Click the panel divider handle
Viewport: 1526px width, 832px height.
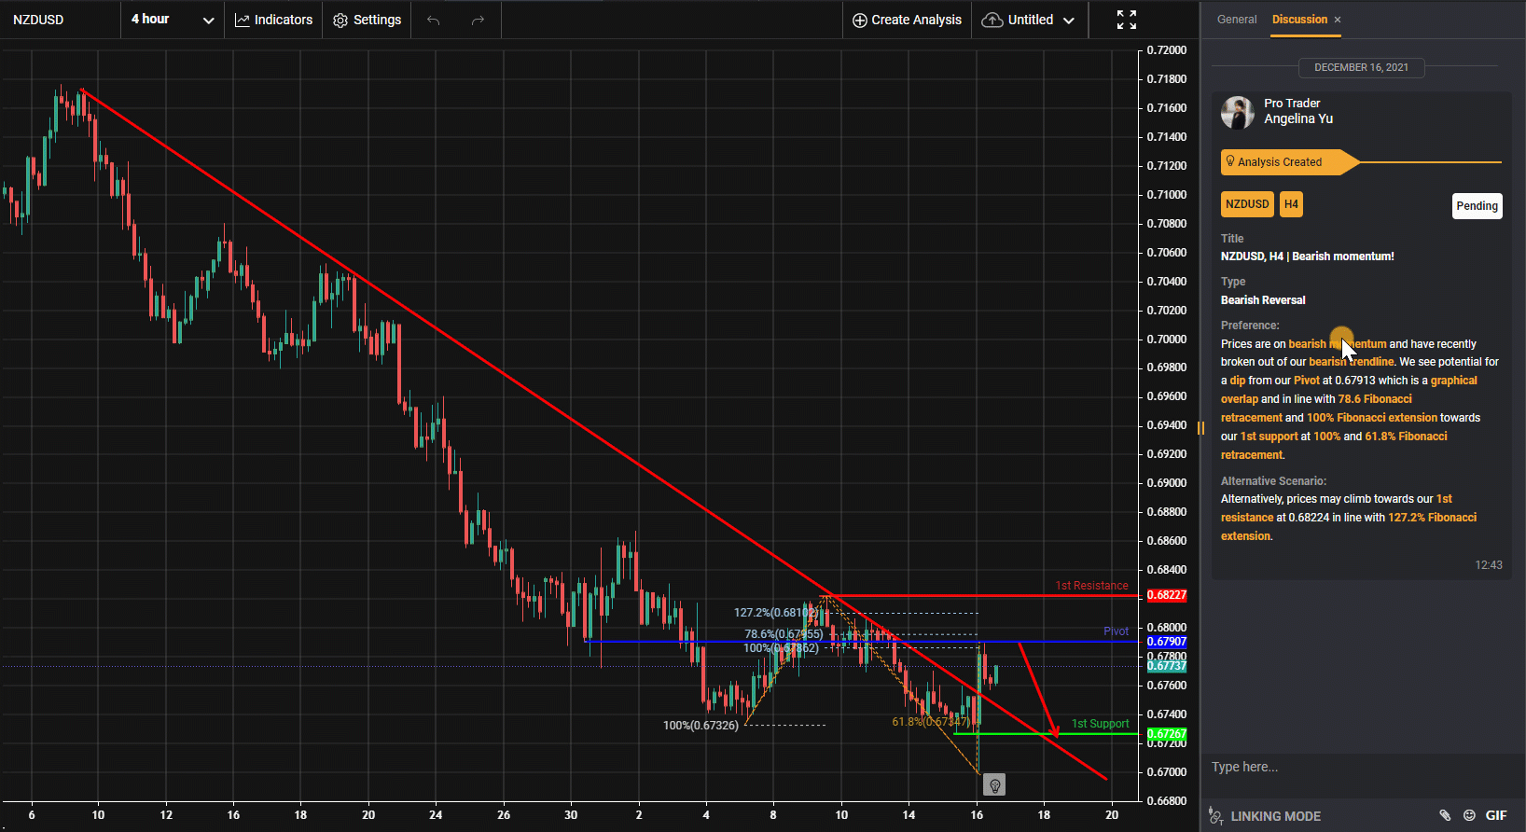tap(1200, 428)
